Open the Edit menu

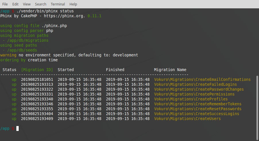click(15, 4)
